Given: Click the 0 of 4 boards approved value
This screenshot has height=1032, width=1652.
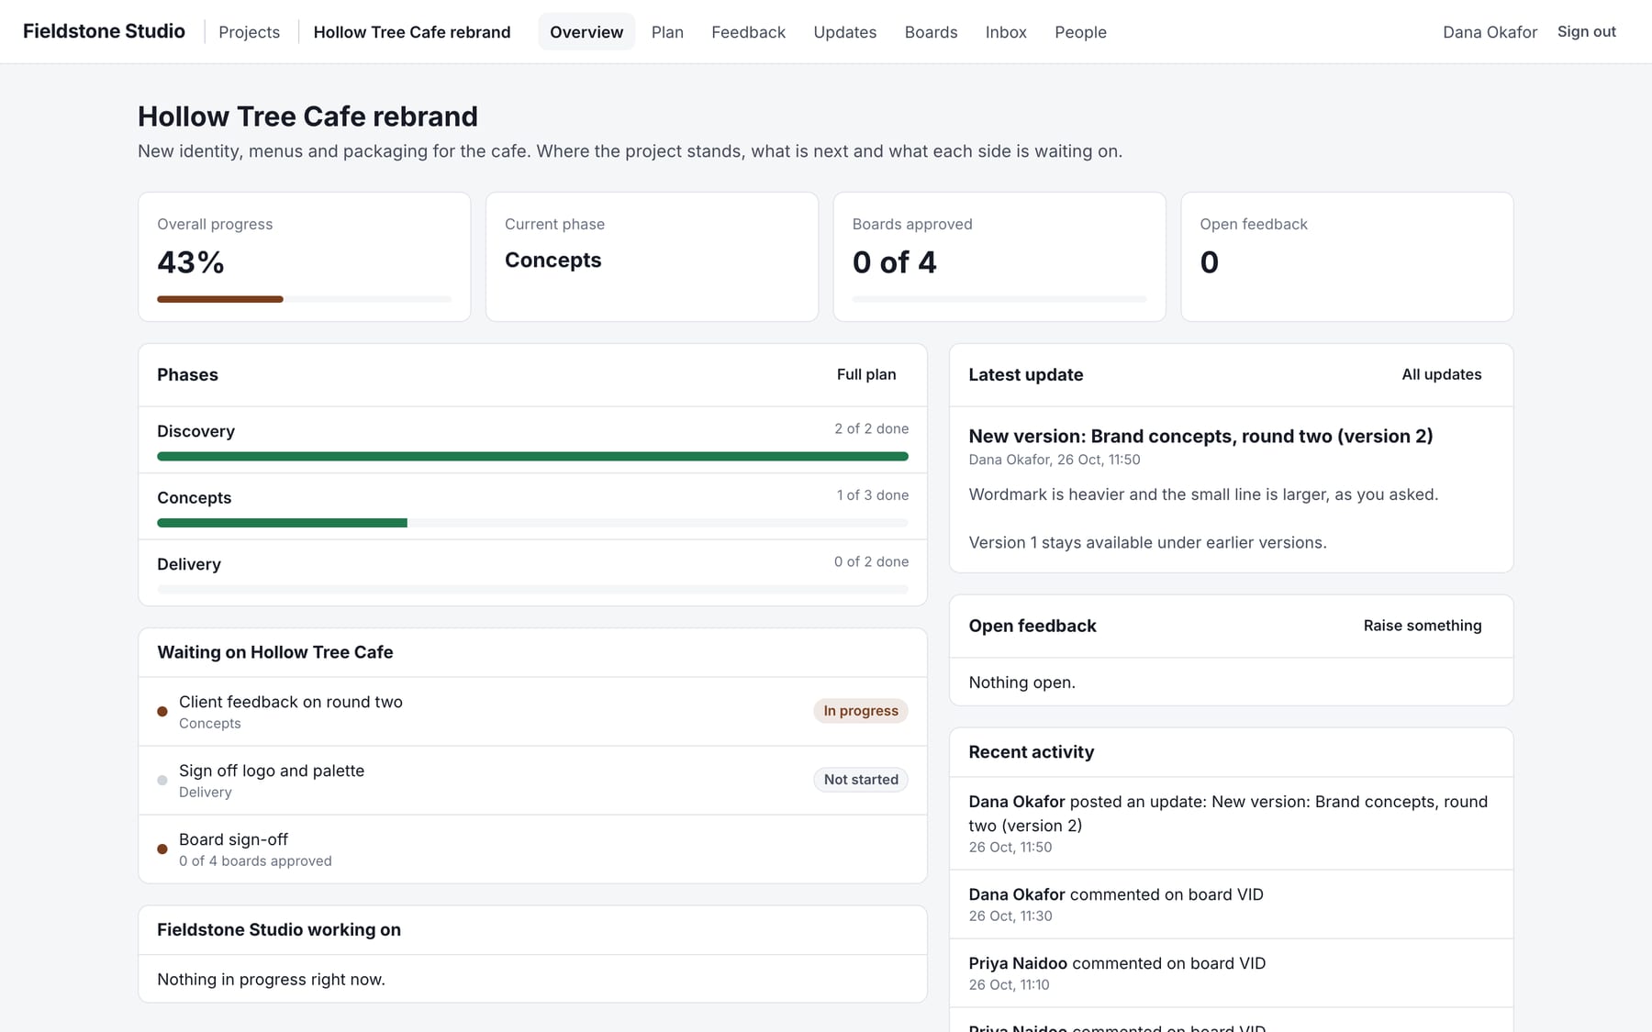Looking at the screenshot, I should tap(894, 262).
